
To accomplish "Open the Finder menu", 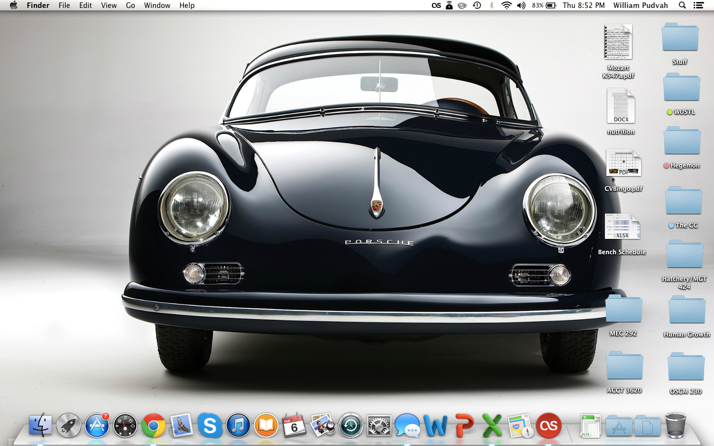I will point(38,5).
